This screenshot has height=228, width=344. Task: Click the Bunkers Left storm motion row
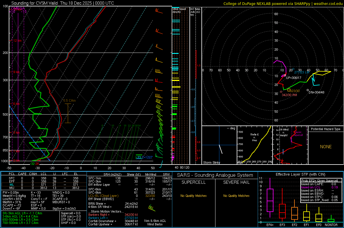tap(113, 218)
